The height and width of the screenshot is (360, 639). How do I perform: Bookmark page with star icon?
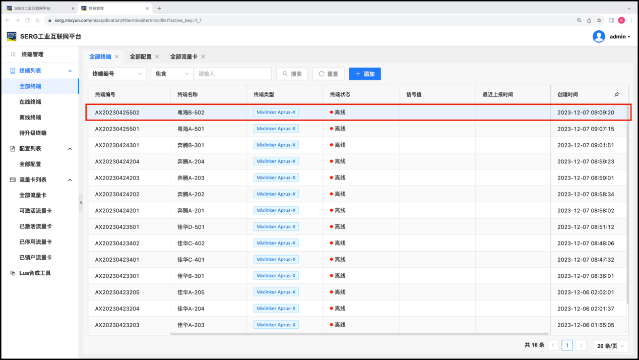click(x=599, y=20)
